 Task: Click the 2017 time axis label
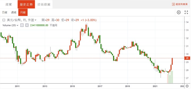tap(100, 86)
